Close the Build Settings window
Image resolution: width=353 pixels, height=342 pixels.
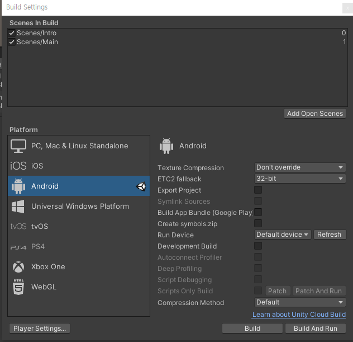347,8
